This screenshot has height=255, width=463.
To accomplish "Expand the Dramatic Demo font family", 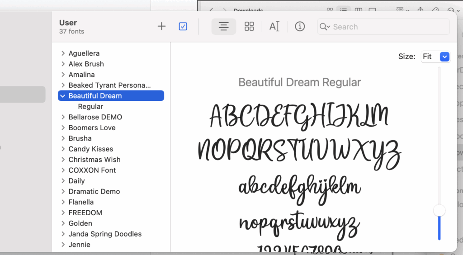I will [x=63, y=192].
